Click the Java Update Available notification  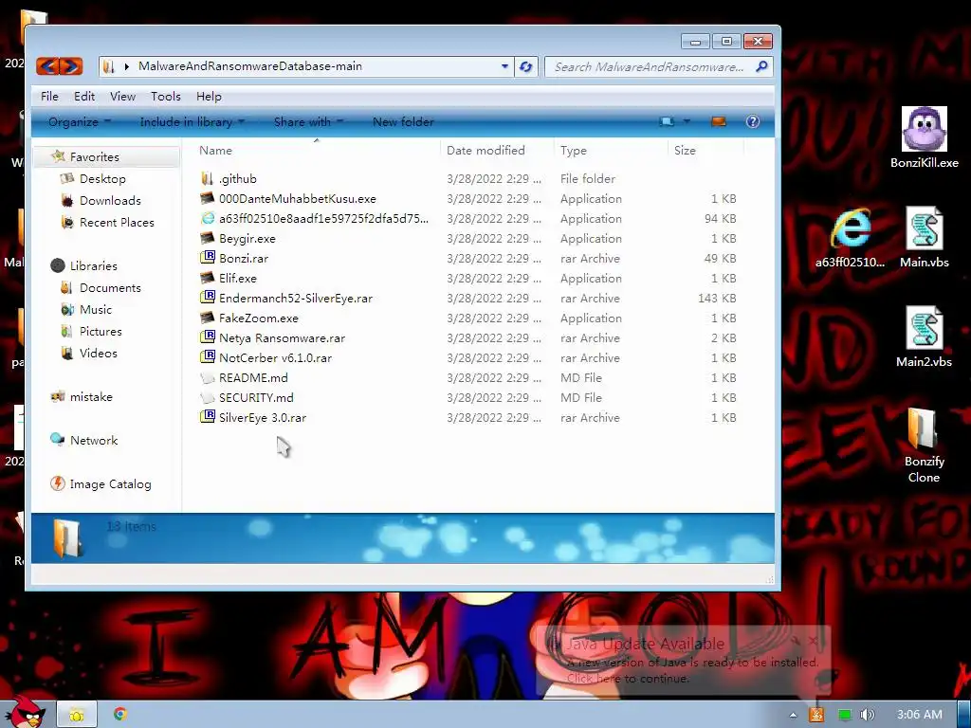point(682,661)
